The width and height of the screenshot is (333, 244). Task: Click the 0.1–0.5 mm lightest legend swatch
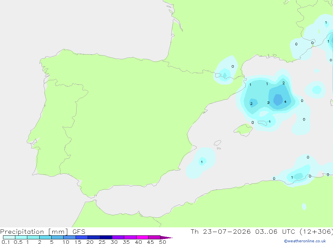point(9,237)
